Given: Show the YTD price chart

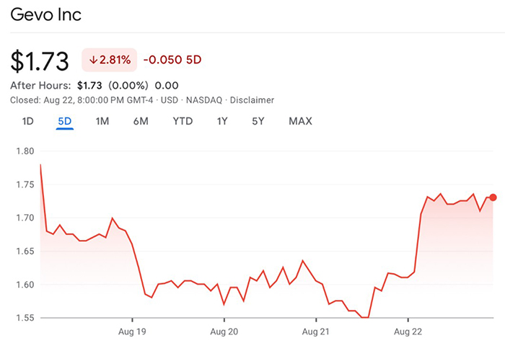Looking at the screenshot, I should tap(183, 121).
